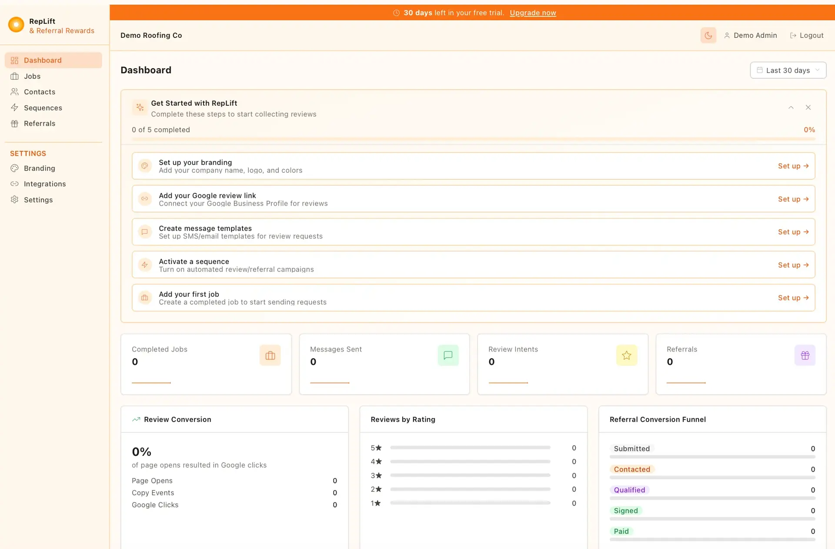Click the Paid funnel stage badge
835x549 pixels.
tap(621, 531)
